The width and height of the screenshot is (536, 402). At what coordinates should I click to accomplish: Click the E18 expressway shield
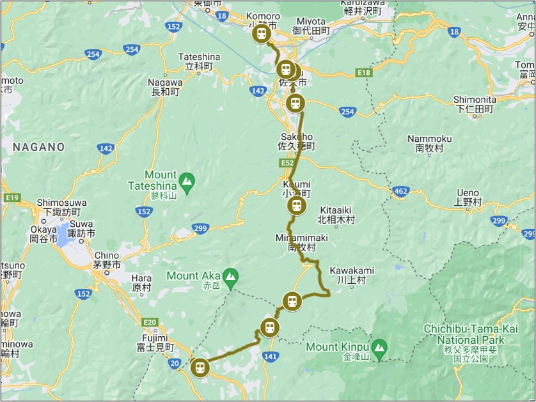[364, 72]
